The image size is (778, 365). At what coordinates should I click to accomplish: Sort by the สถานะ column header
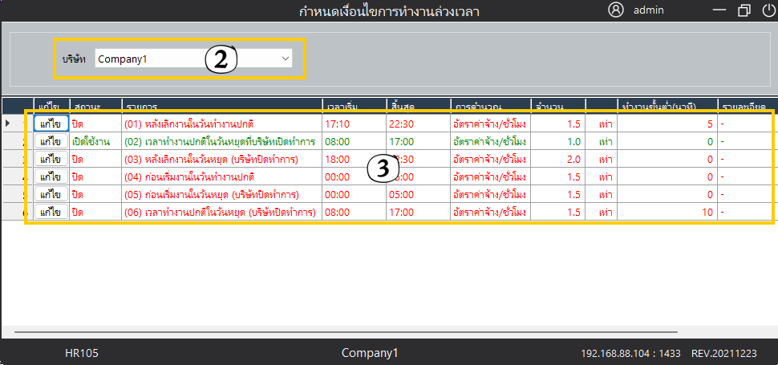[x=95, y=106]
